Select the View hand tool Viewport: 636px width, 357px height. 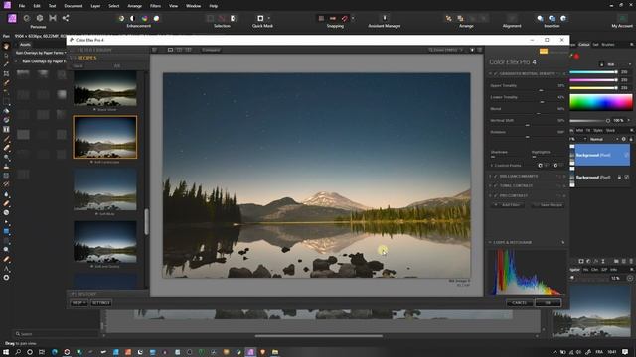pos(6,46)
